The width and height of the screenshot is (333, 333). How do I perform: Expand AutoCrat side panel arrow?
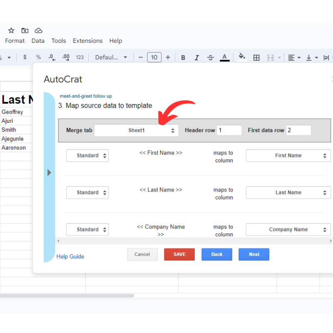coord(49,172)
